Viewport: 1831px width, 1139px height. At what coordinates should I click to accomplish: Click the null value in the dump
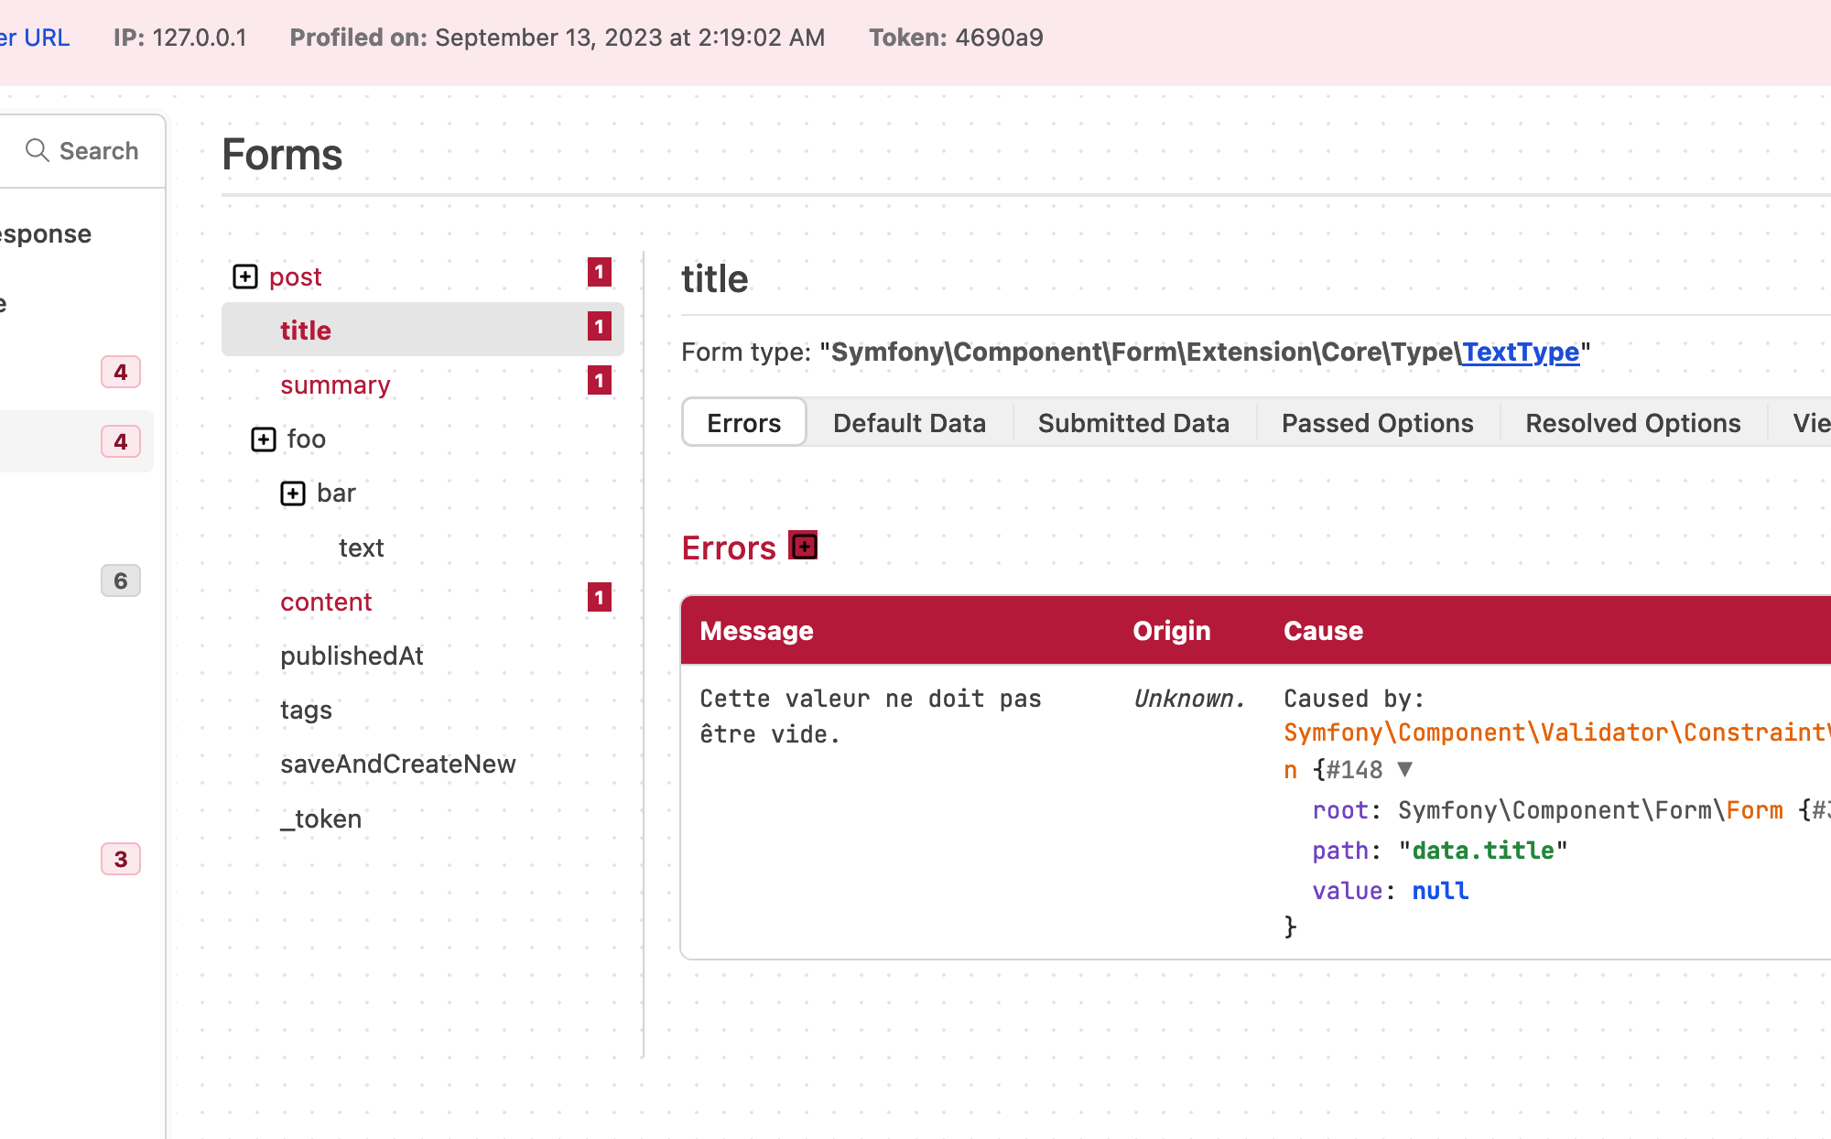[1440, 891]
